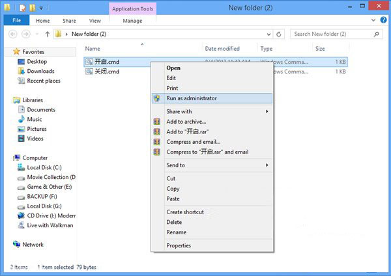Click WinRAR icon beside Compress and email...

point(157,142)
